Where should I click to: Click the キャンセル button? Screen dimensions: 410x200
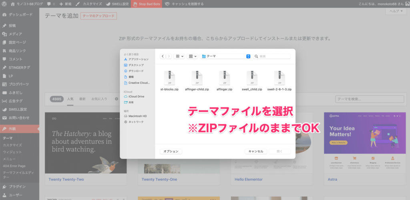click(255, 151)
